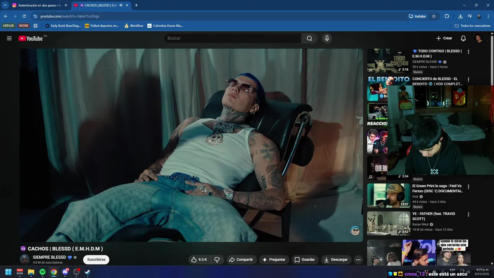
Task: Open Workflow bookmark
Action: [x=134, y=26]
